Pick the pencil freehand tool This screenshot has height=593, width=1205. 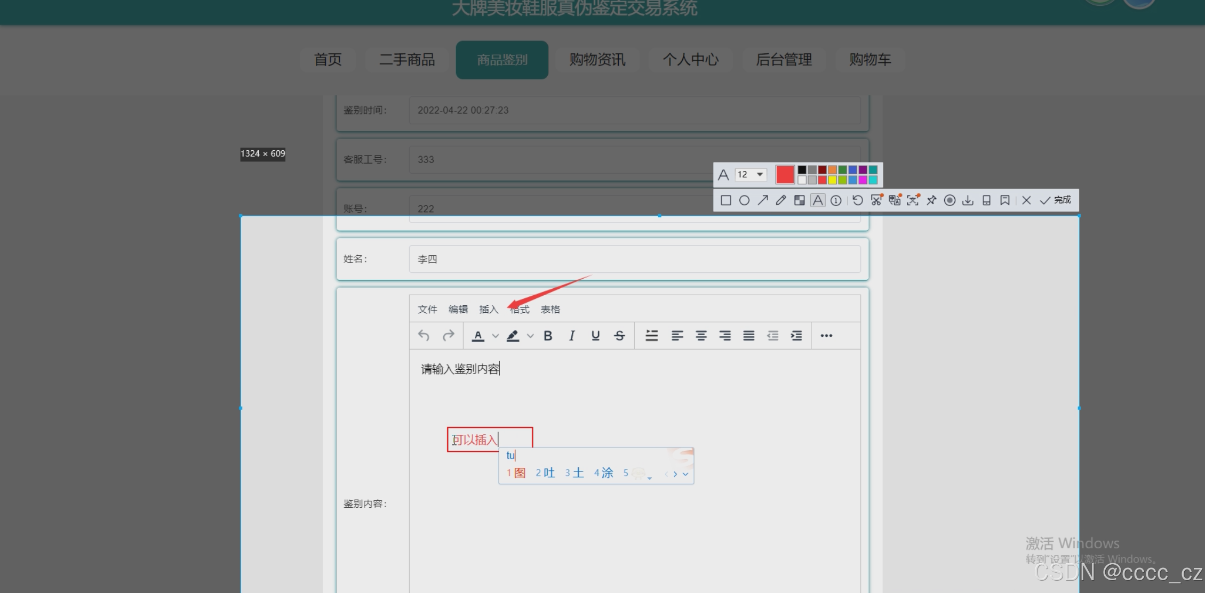[x=781, y=200]
